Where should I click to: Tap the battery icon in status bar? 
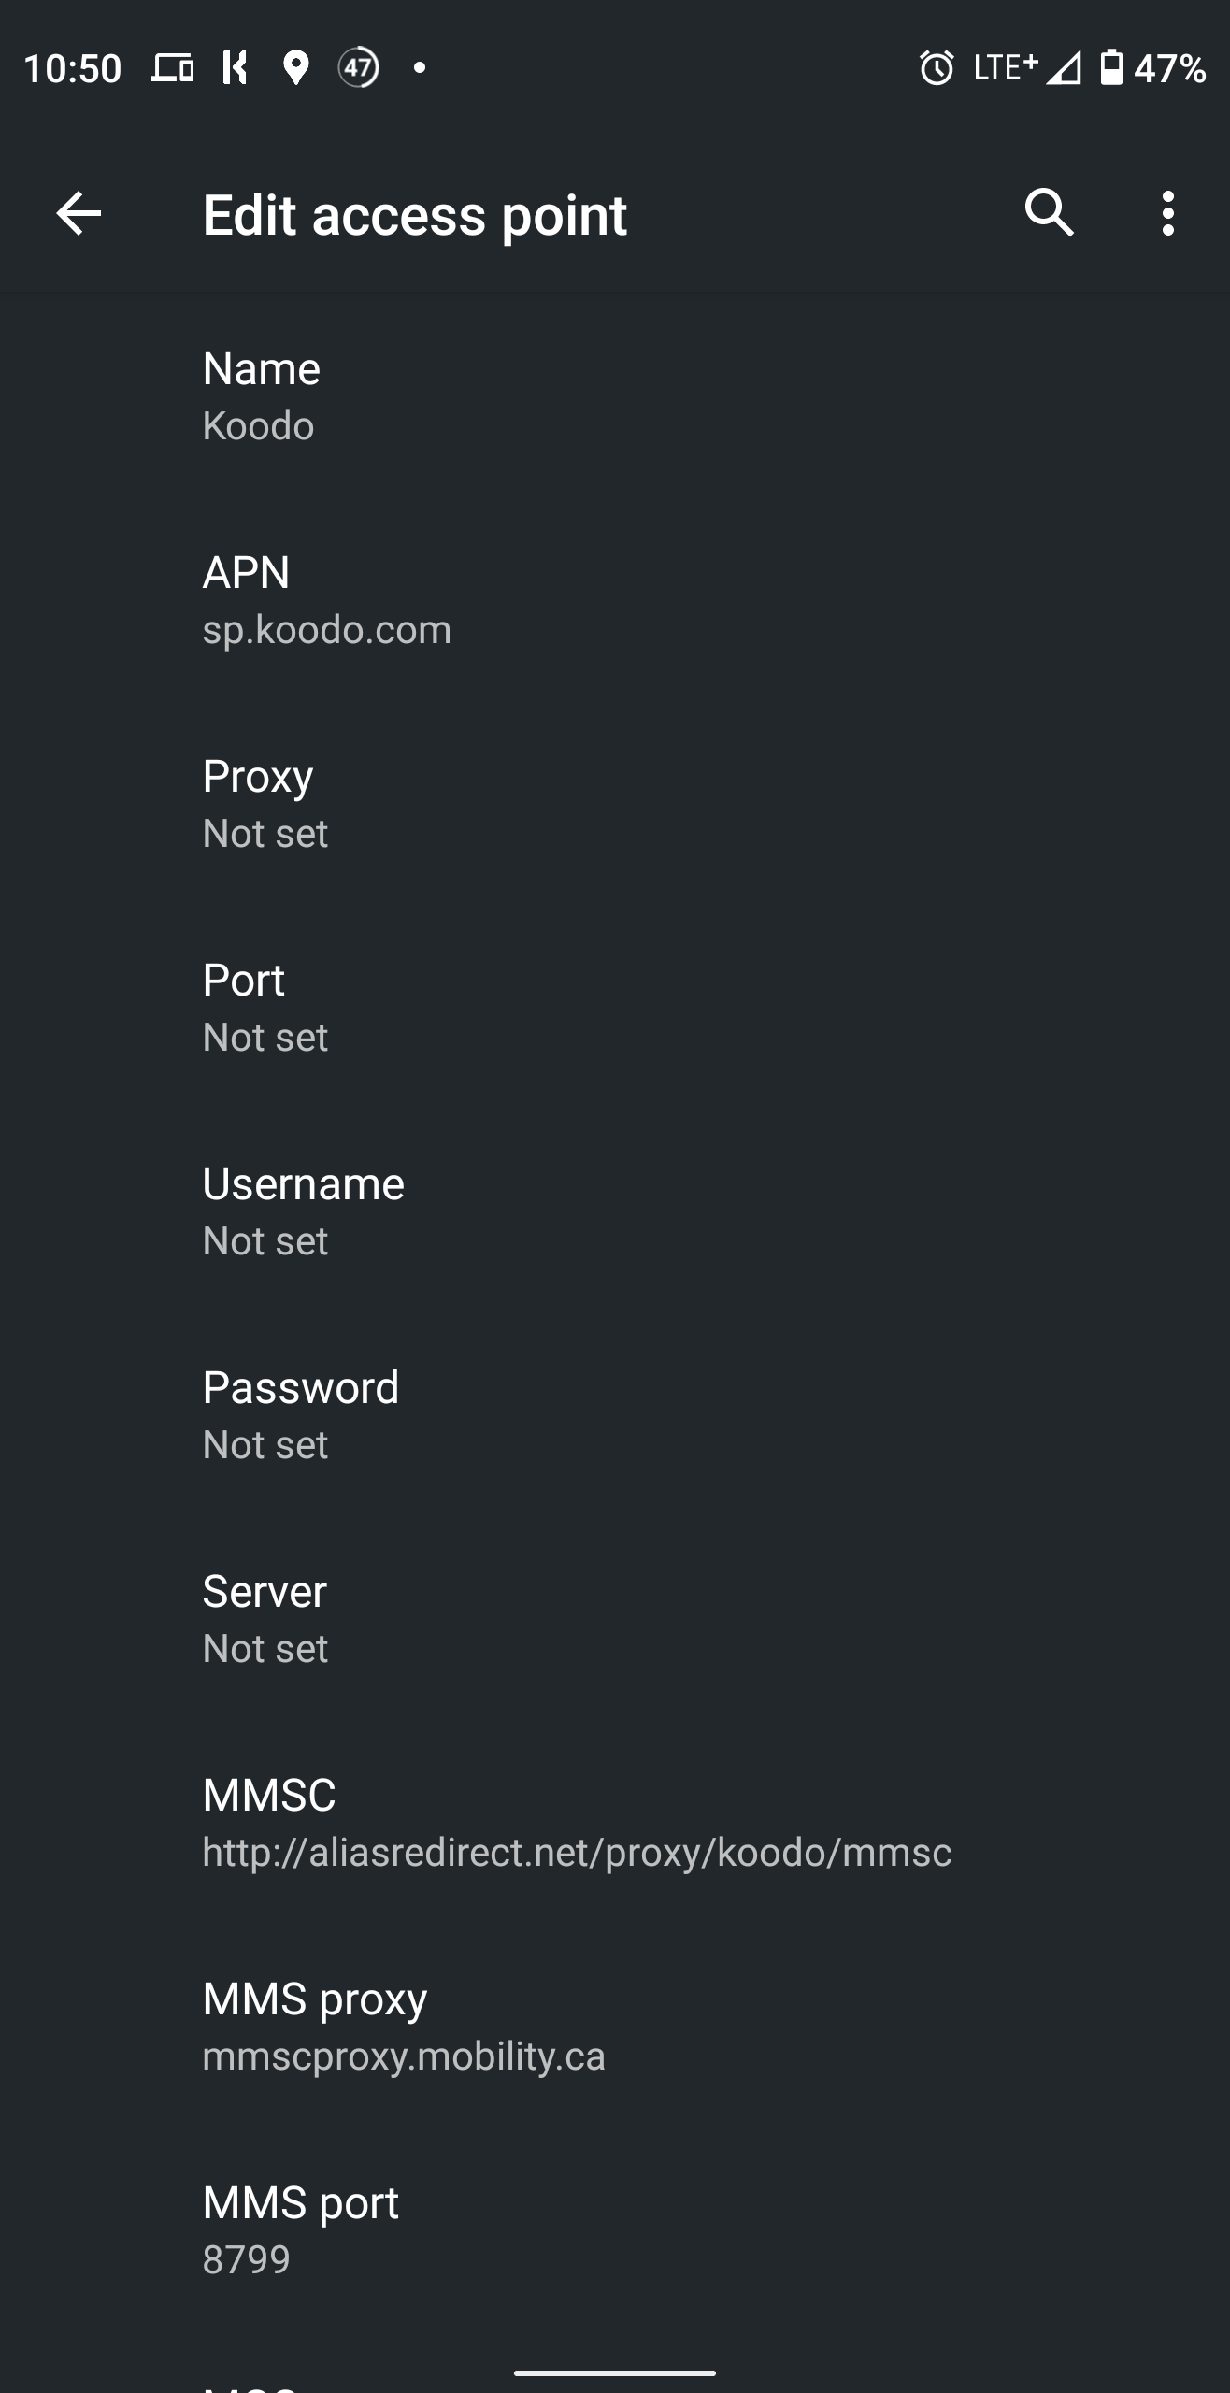point(1110,67)
